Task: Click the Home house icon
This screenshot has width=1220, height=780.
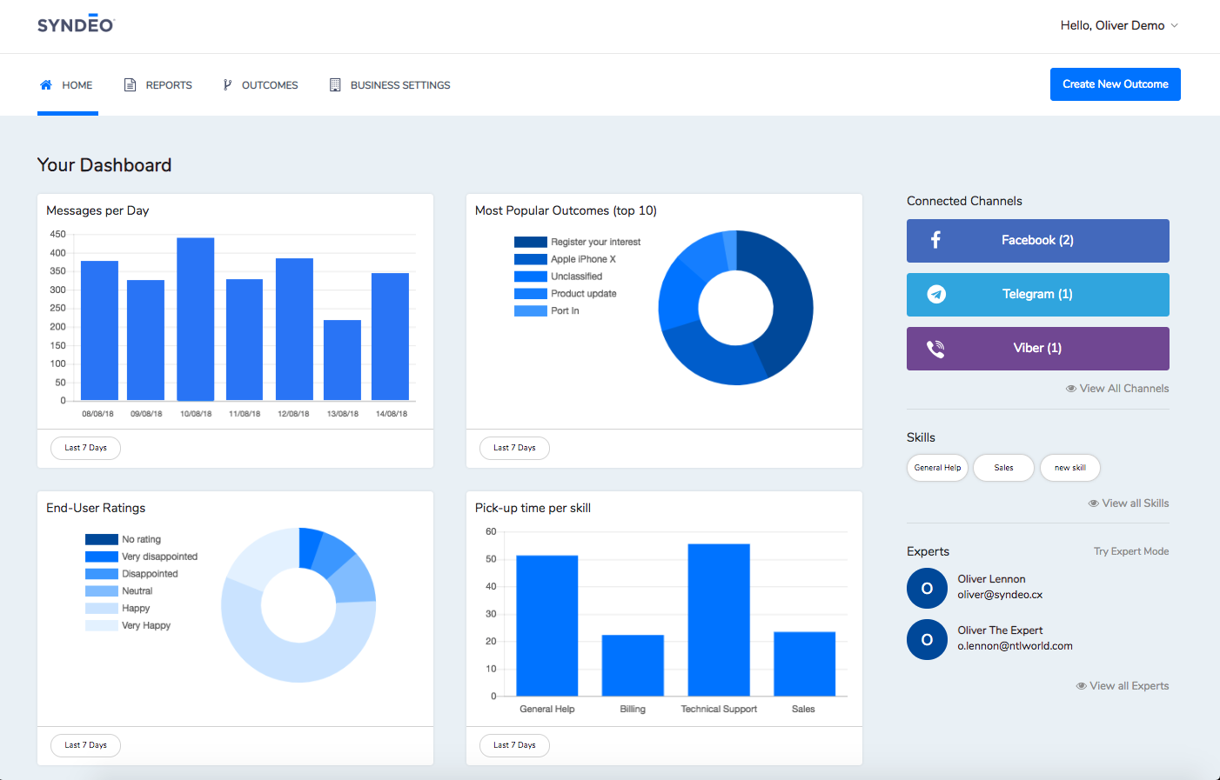Action: tap(46, 85)
